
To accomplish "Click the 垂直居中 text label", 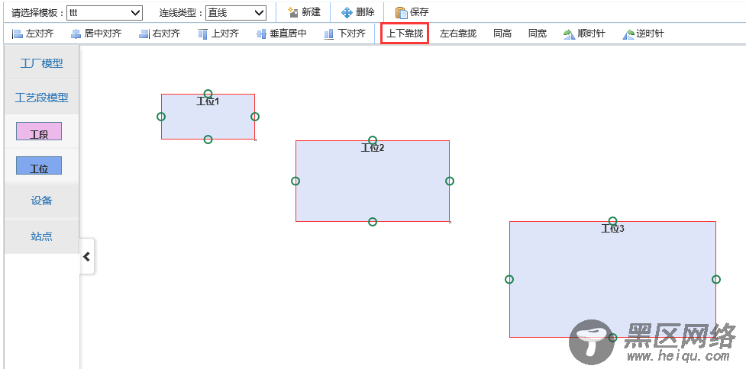I will point(289,34).
